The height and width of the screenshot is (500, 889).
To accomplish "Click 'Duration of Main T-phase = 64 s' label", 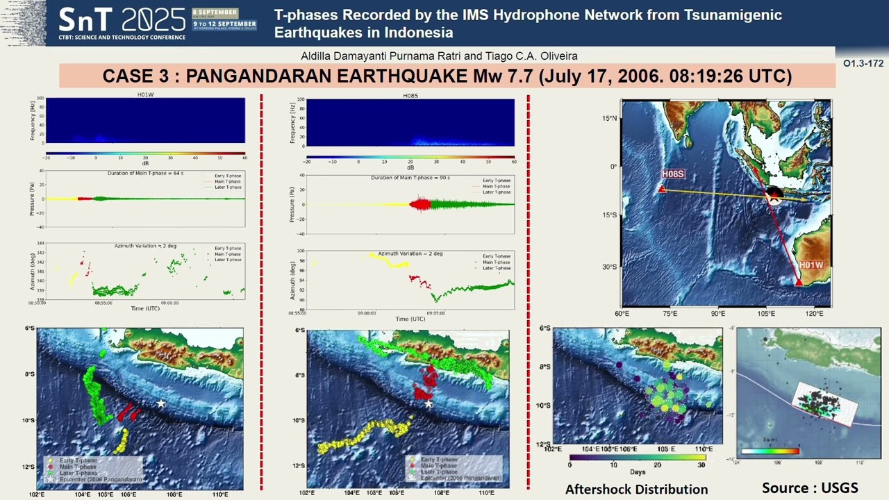I will tap(145, 173).
